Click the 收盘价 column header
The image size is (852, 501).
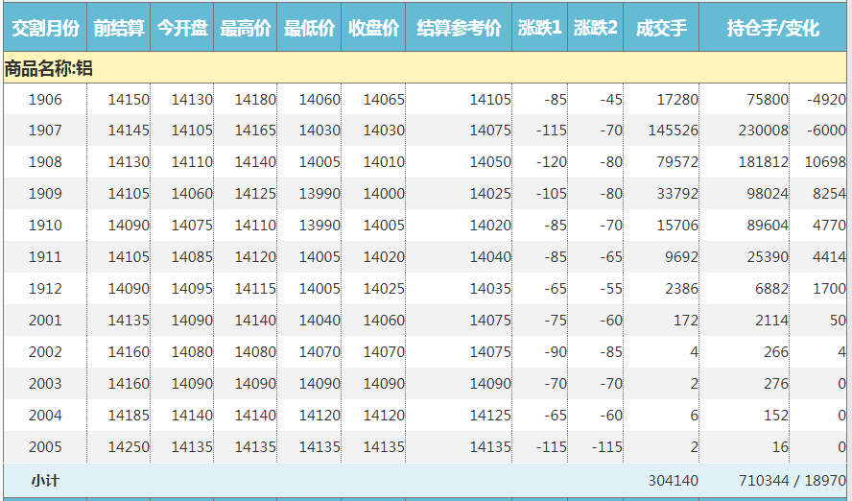point(373,29)
